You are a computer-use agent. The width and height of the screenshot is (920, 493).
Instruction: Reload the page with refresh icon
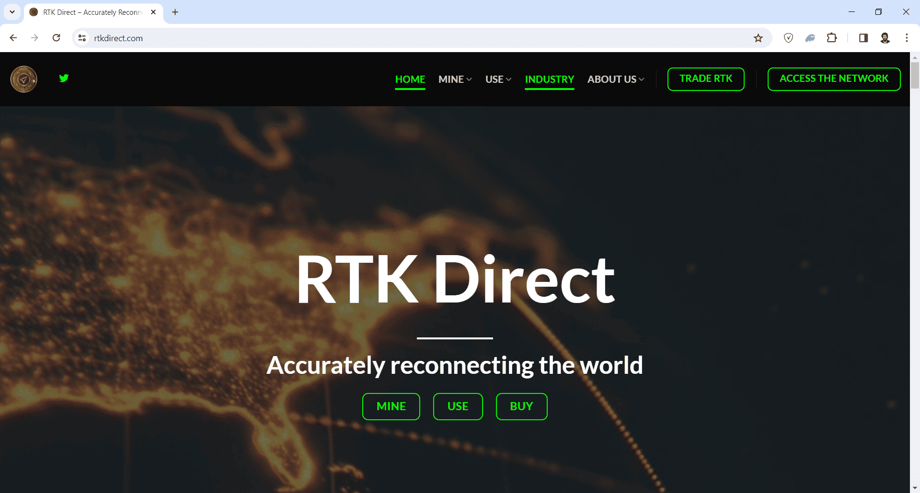coord(56,38)
